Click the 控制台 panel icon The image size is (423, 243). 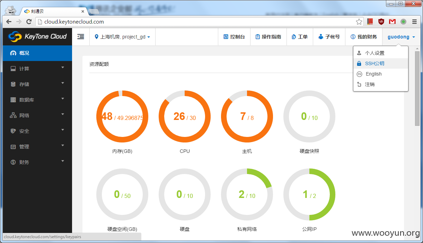[x=226, y=37]
